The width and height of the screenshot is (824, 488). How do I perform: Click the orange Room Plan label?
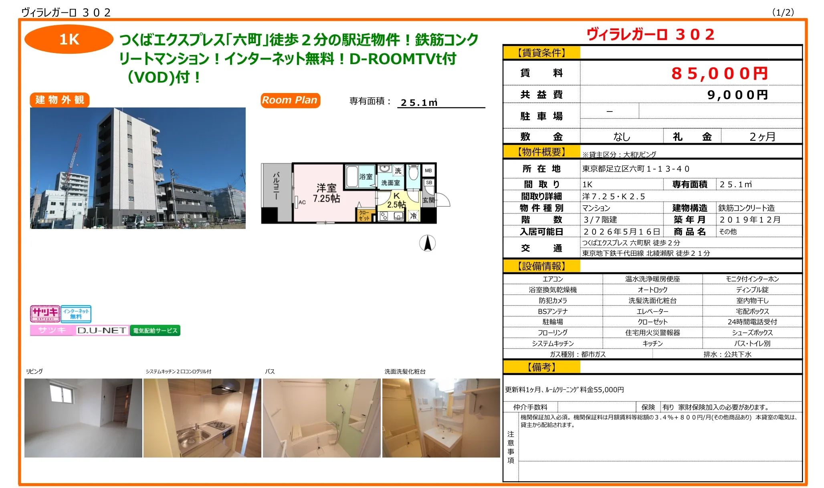click(x=290, y=100)
